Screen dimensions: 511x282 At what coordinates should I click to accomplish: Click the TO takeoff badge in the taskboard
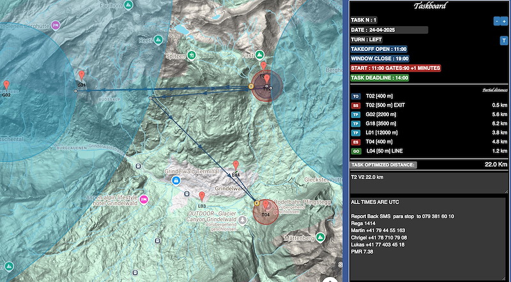pos(356,96)
